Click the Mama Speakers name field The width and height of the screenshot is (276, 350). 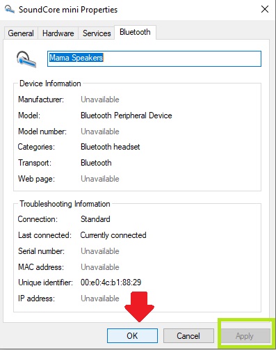[x=154, y=58]
